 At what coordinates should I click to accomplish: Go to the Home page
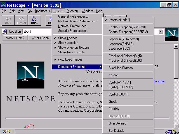[34, 20]
